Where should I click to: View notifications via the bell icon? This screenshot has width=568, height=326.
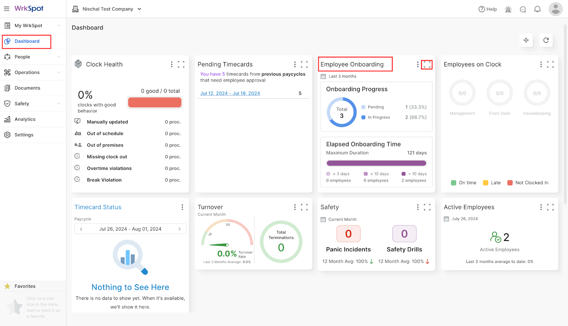537,9
